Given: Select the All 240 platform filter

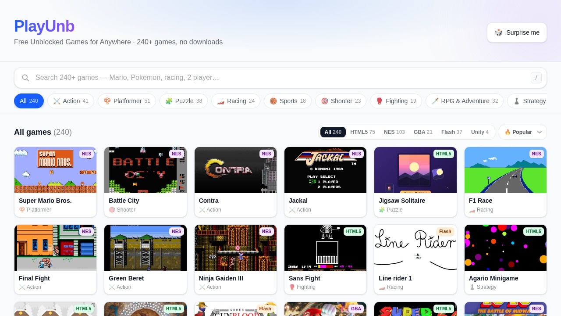Looking at the screenshot, I should [x=333, y=132].
